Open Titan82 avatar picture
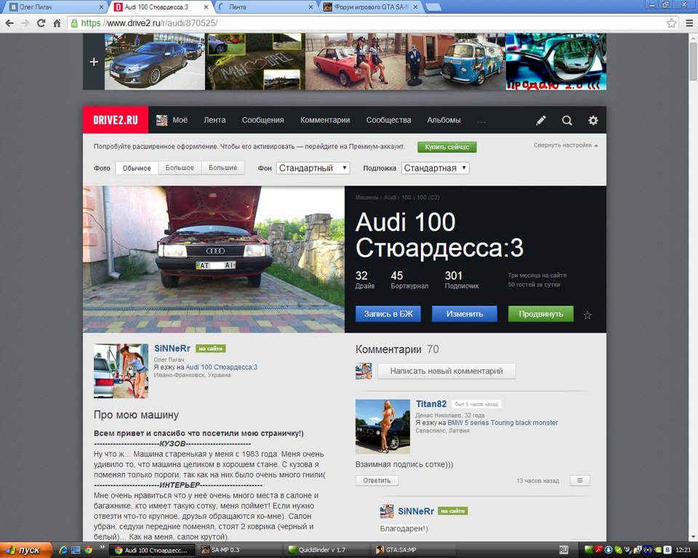 click(x=382, y=426)
